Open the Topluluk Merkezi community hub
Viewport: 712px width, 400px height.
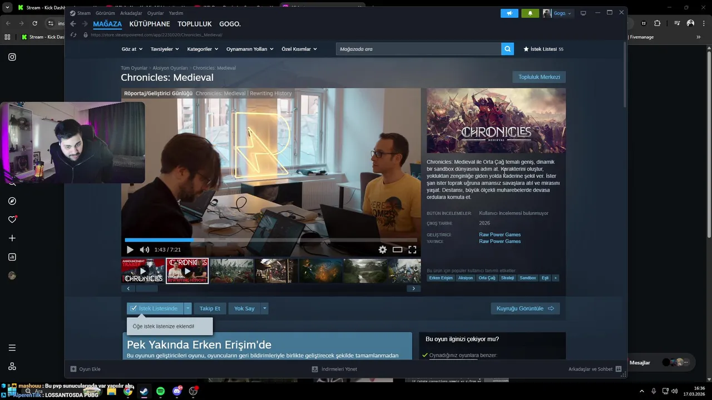click(539, 77)
